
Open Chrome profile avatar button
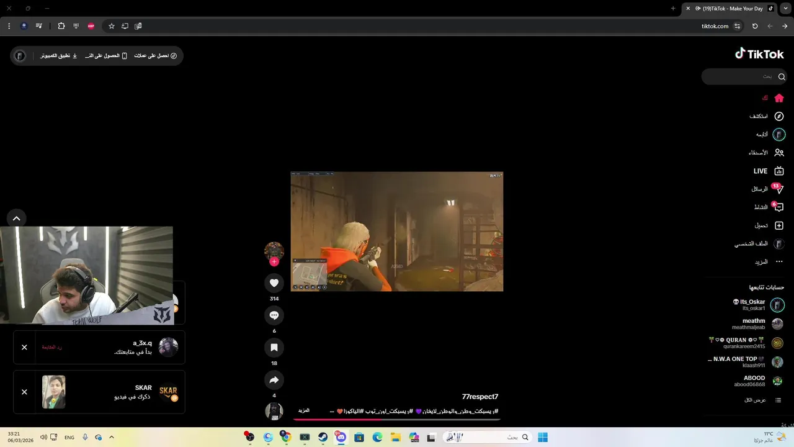pos(24,26)
